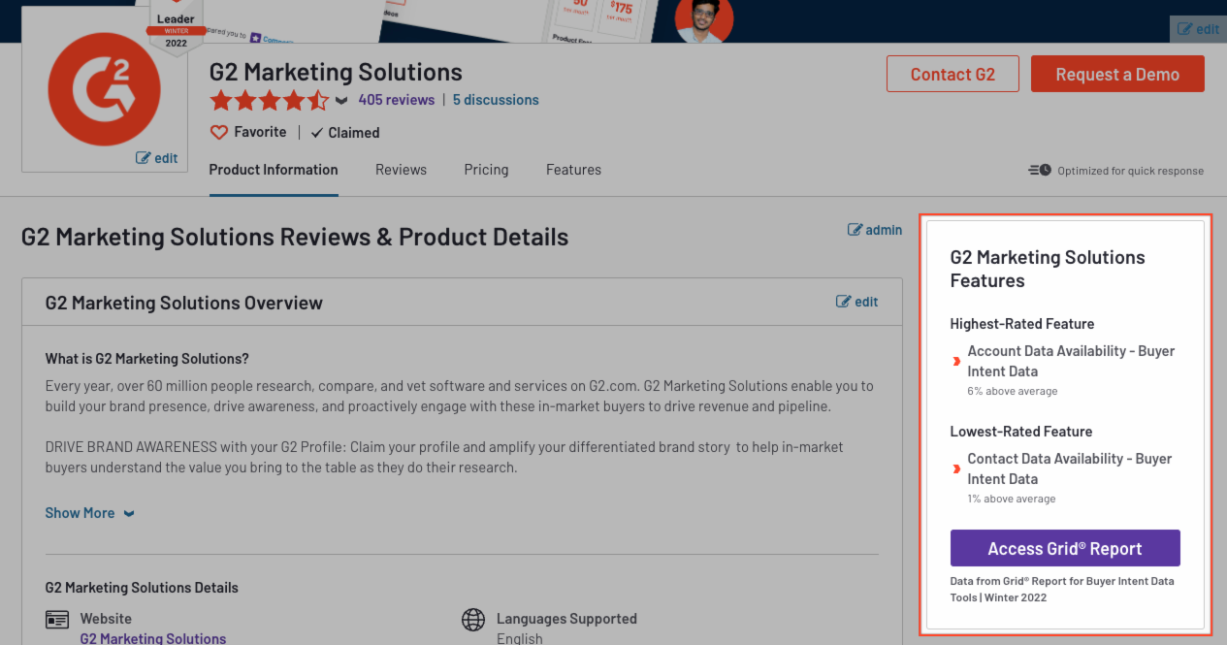
Task: Click the Claimed checkmark label
Action: click(345, 133)
